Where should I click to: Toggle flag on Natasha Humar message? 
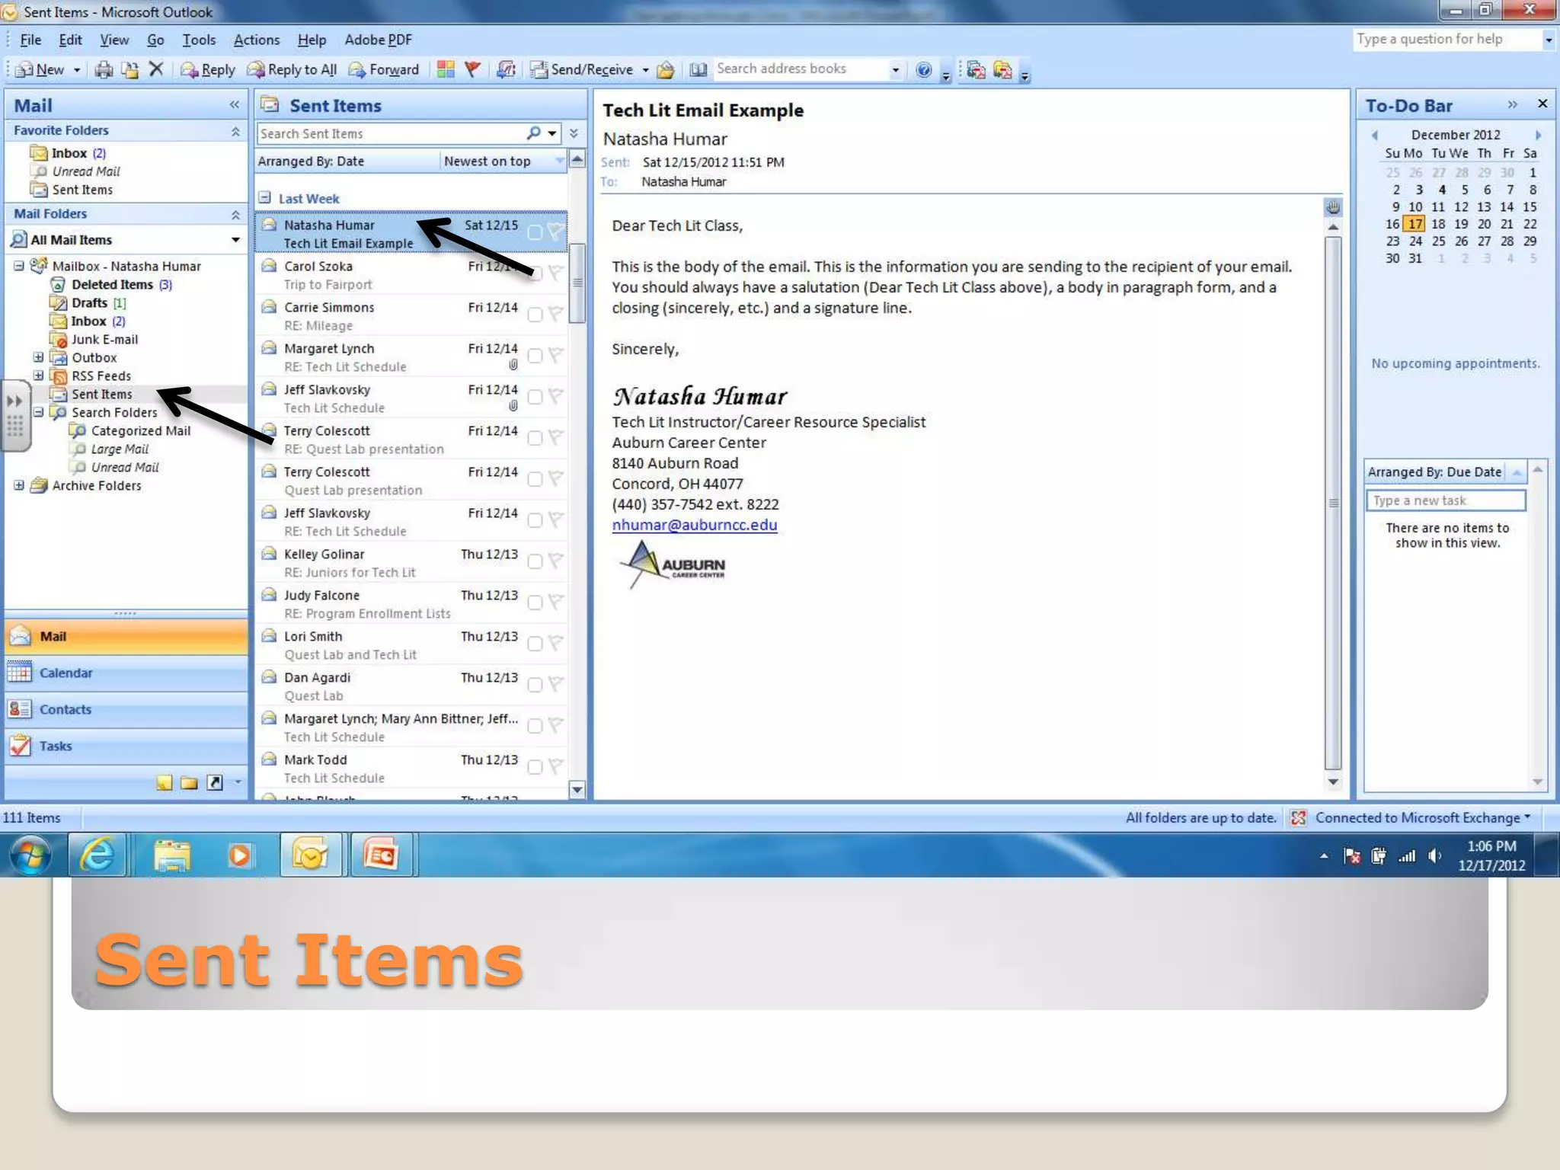point(556,232)
